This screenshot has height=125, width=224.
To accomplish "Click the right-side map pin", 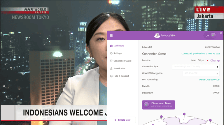I will (210, 121).
